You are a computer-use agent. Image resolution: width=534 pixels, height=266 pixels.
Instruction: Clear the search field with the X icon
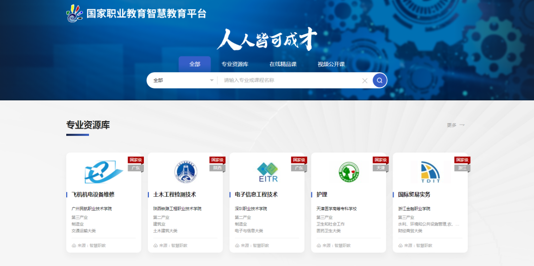coord(365,81)
